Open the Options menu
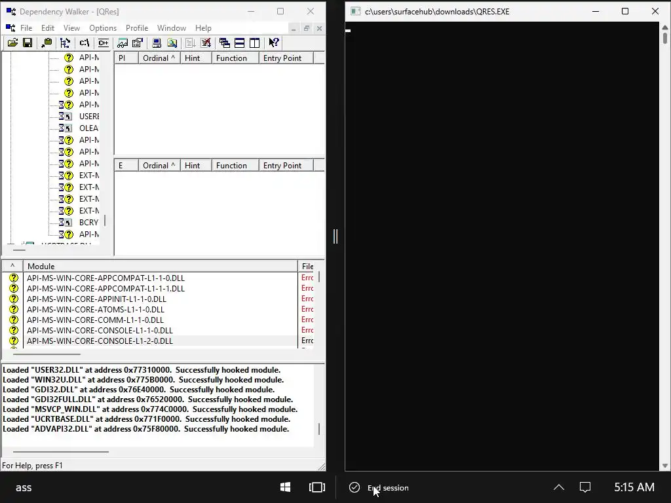Screen dimensions: 671x503 tap(103, 28)
